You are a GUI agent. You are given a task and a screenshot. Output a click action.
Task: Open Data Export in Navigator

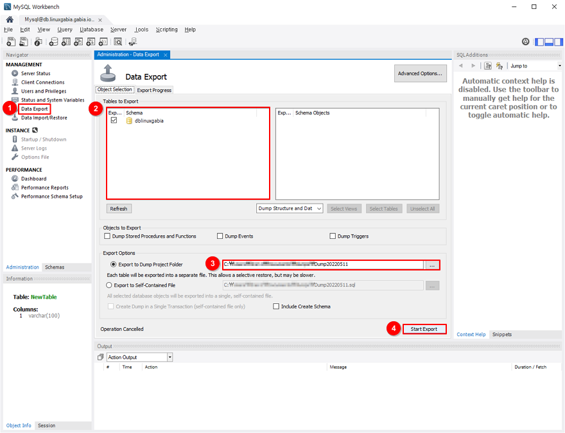[x=34, y=109]
